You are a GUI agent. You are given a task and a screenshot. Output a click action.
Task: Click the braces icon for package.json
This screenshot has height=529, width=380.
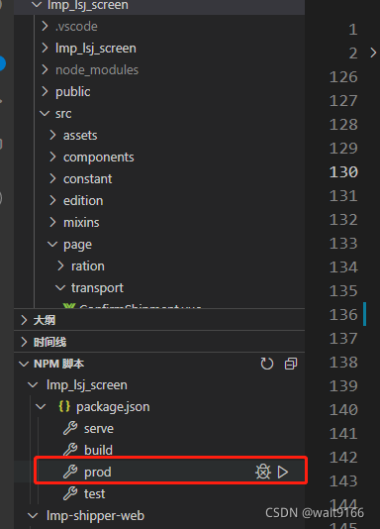(x=64, y=406)
